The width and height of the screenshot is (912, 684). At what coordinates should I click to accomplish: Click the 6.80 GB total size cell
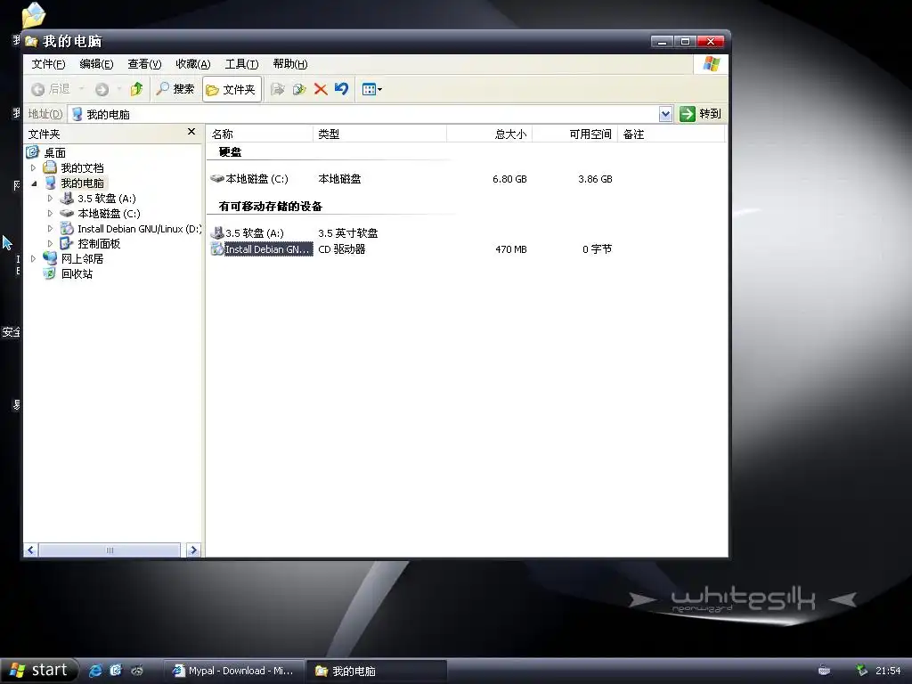509,179
